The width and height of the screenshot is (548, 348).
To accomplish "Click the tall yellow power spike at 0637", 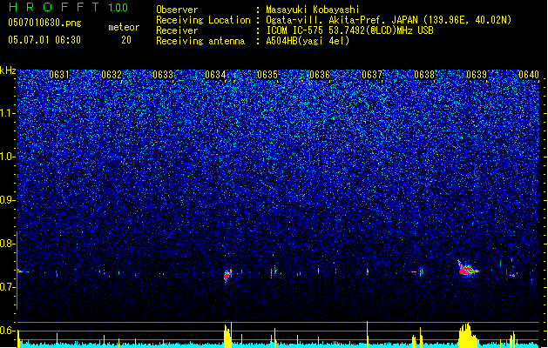I will coord(368,334).
